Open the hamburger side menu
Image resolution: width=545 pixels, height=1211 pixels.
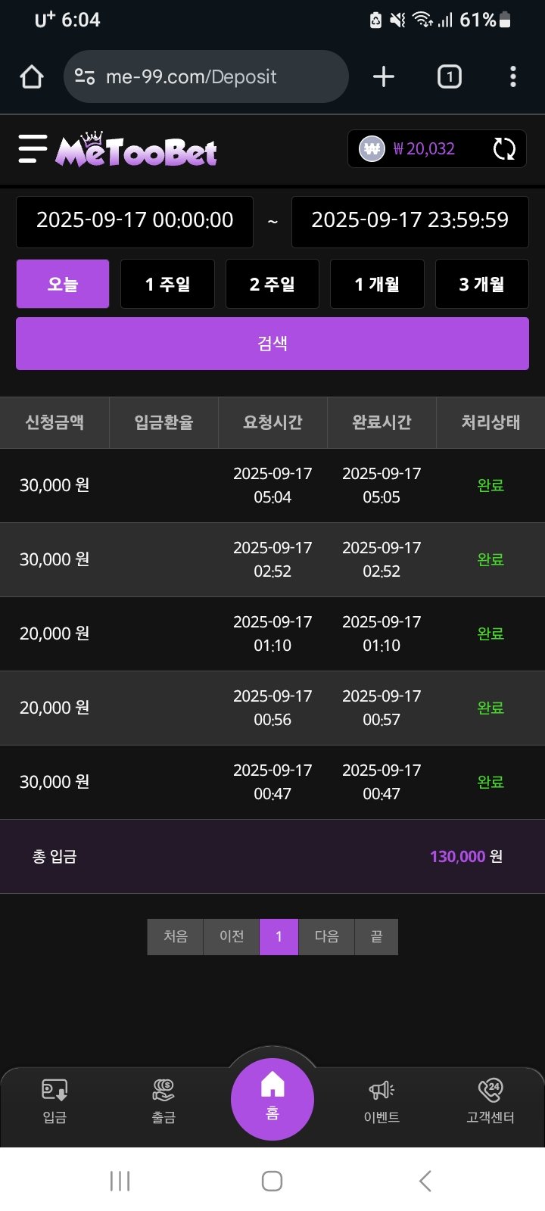tap(33, 149)
